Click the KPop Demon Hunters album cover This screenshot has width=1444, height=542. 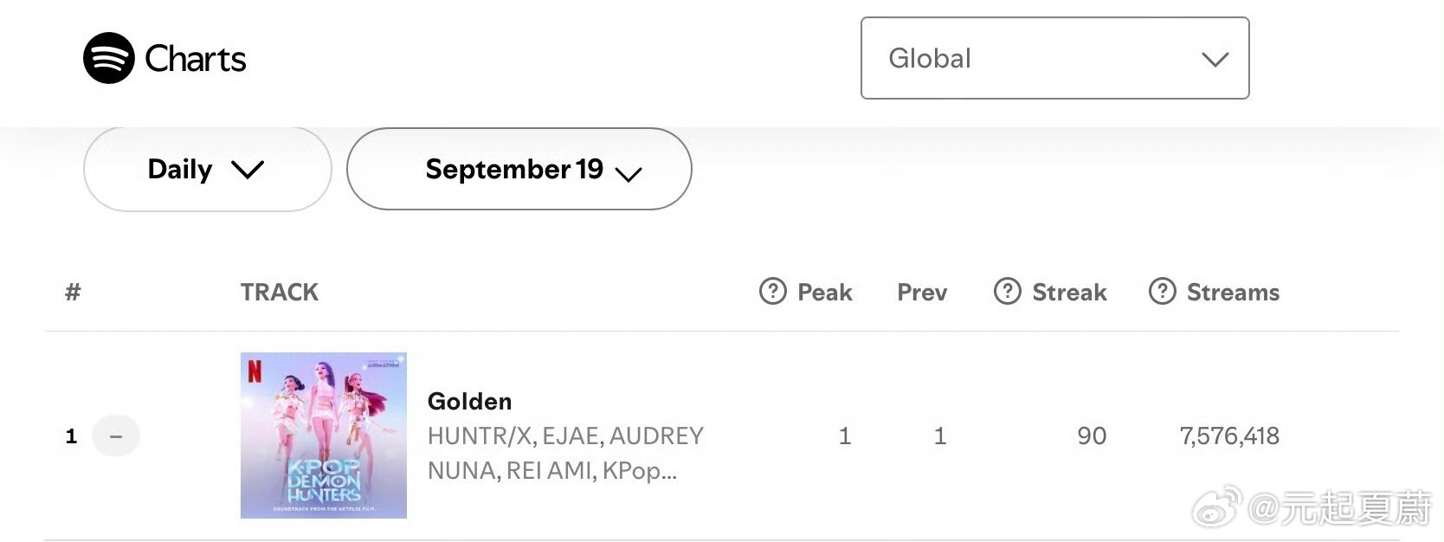click(x=324, y=436)
